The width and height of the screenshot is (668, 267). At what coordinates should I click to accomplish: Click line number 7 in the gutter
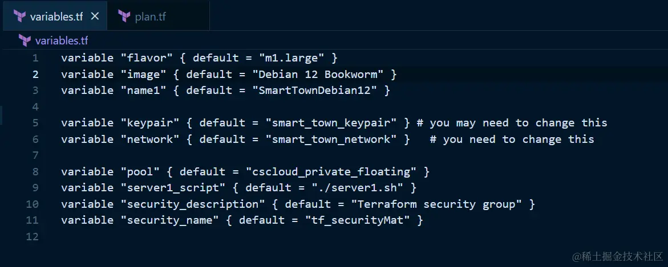(x=35, y=155)
